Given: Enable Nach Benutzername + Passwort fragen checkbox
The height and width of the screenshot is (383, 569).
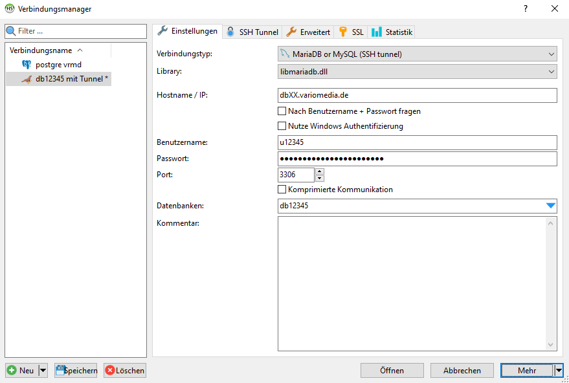Looking at the screenshot, I should click(x=282, y=111).
